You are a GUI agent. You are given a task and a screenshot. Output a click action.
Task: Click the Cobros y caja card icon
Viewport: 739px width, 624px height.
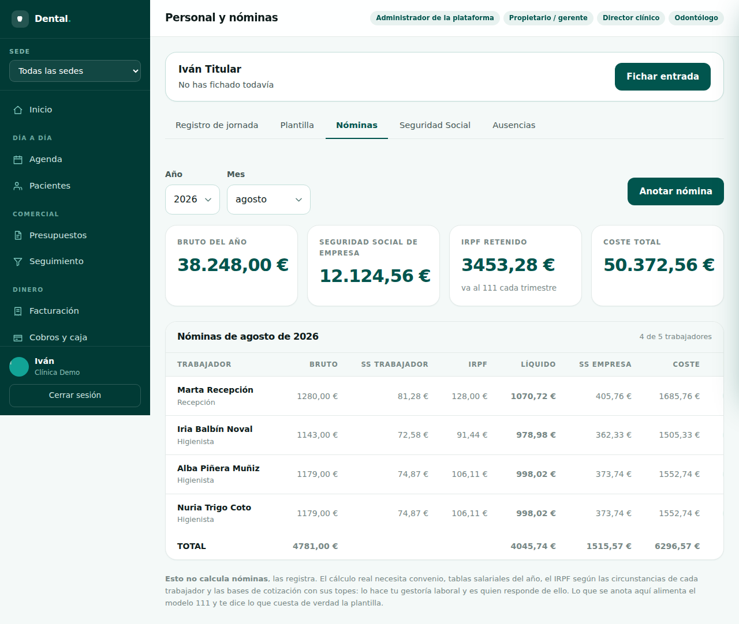tap(18, 338)
